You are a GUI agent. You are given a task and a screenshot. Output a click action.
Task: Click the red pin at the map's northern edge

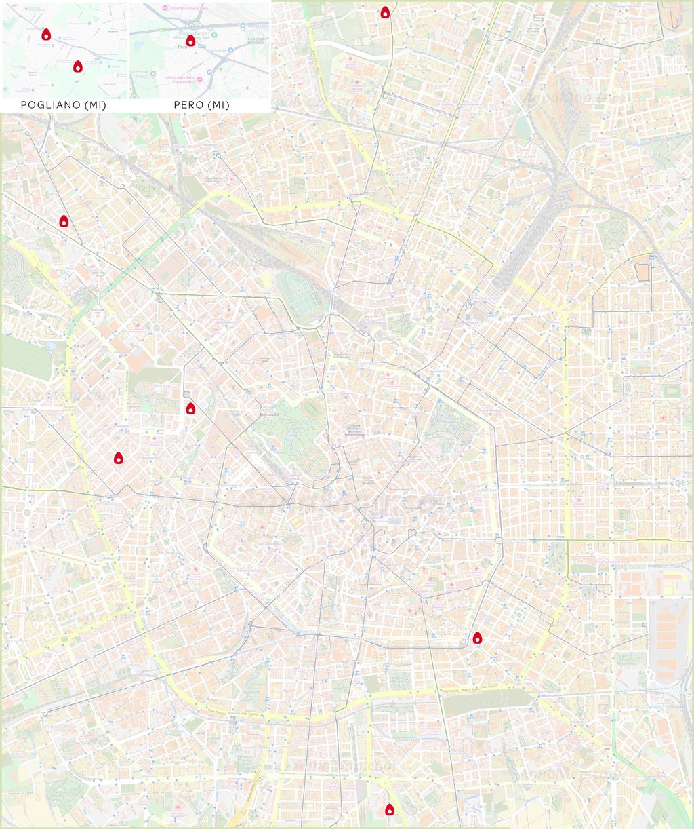pos(385,12)
